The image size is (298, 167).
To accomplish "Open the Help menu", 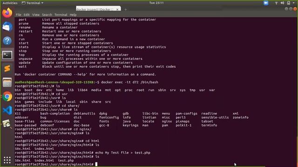I will pos(73,14).
